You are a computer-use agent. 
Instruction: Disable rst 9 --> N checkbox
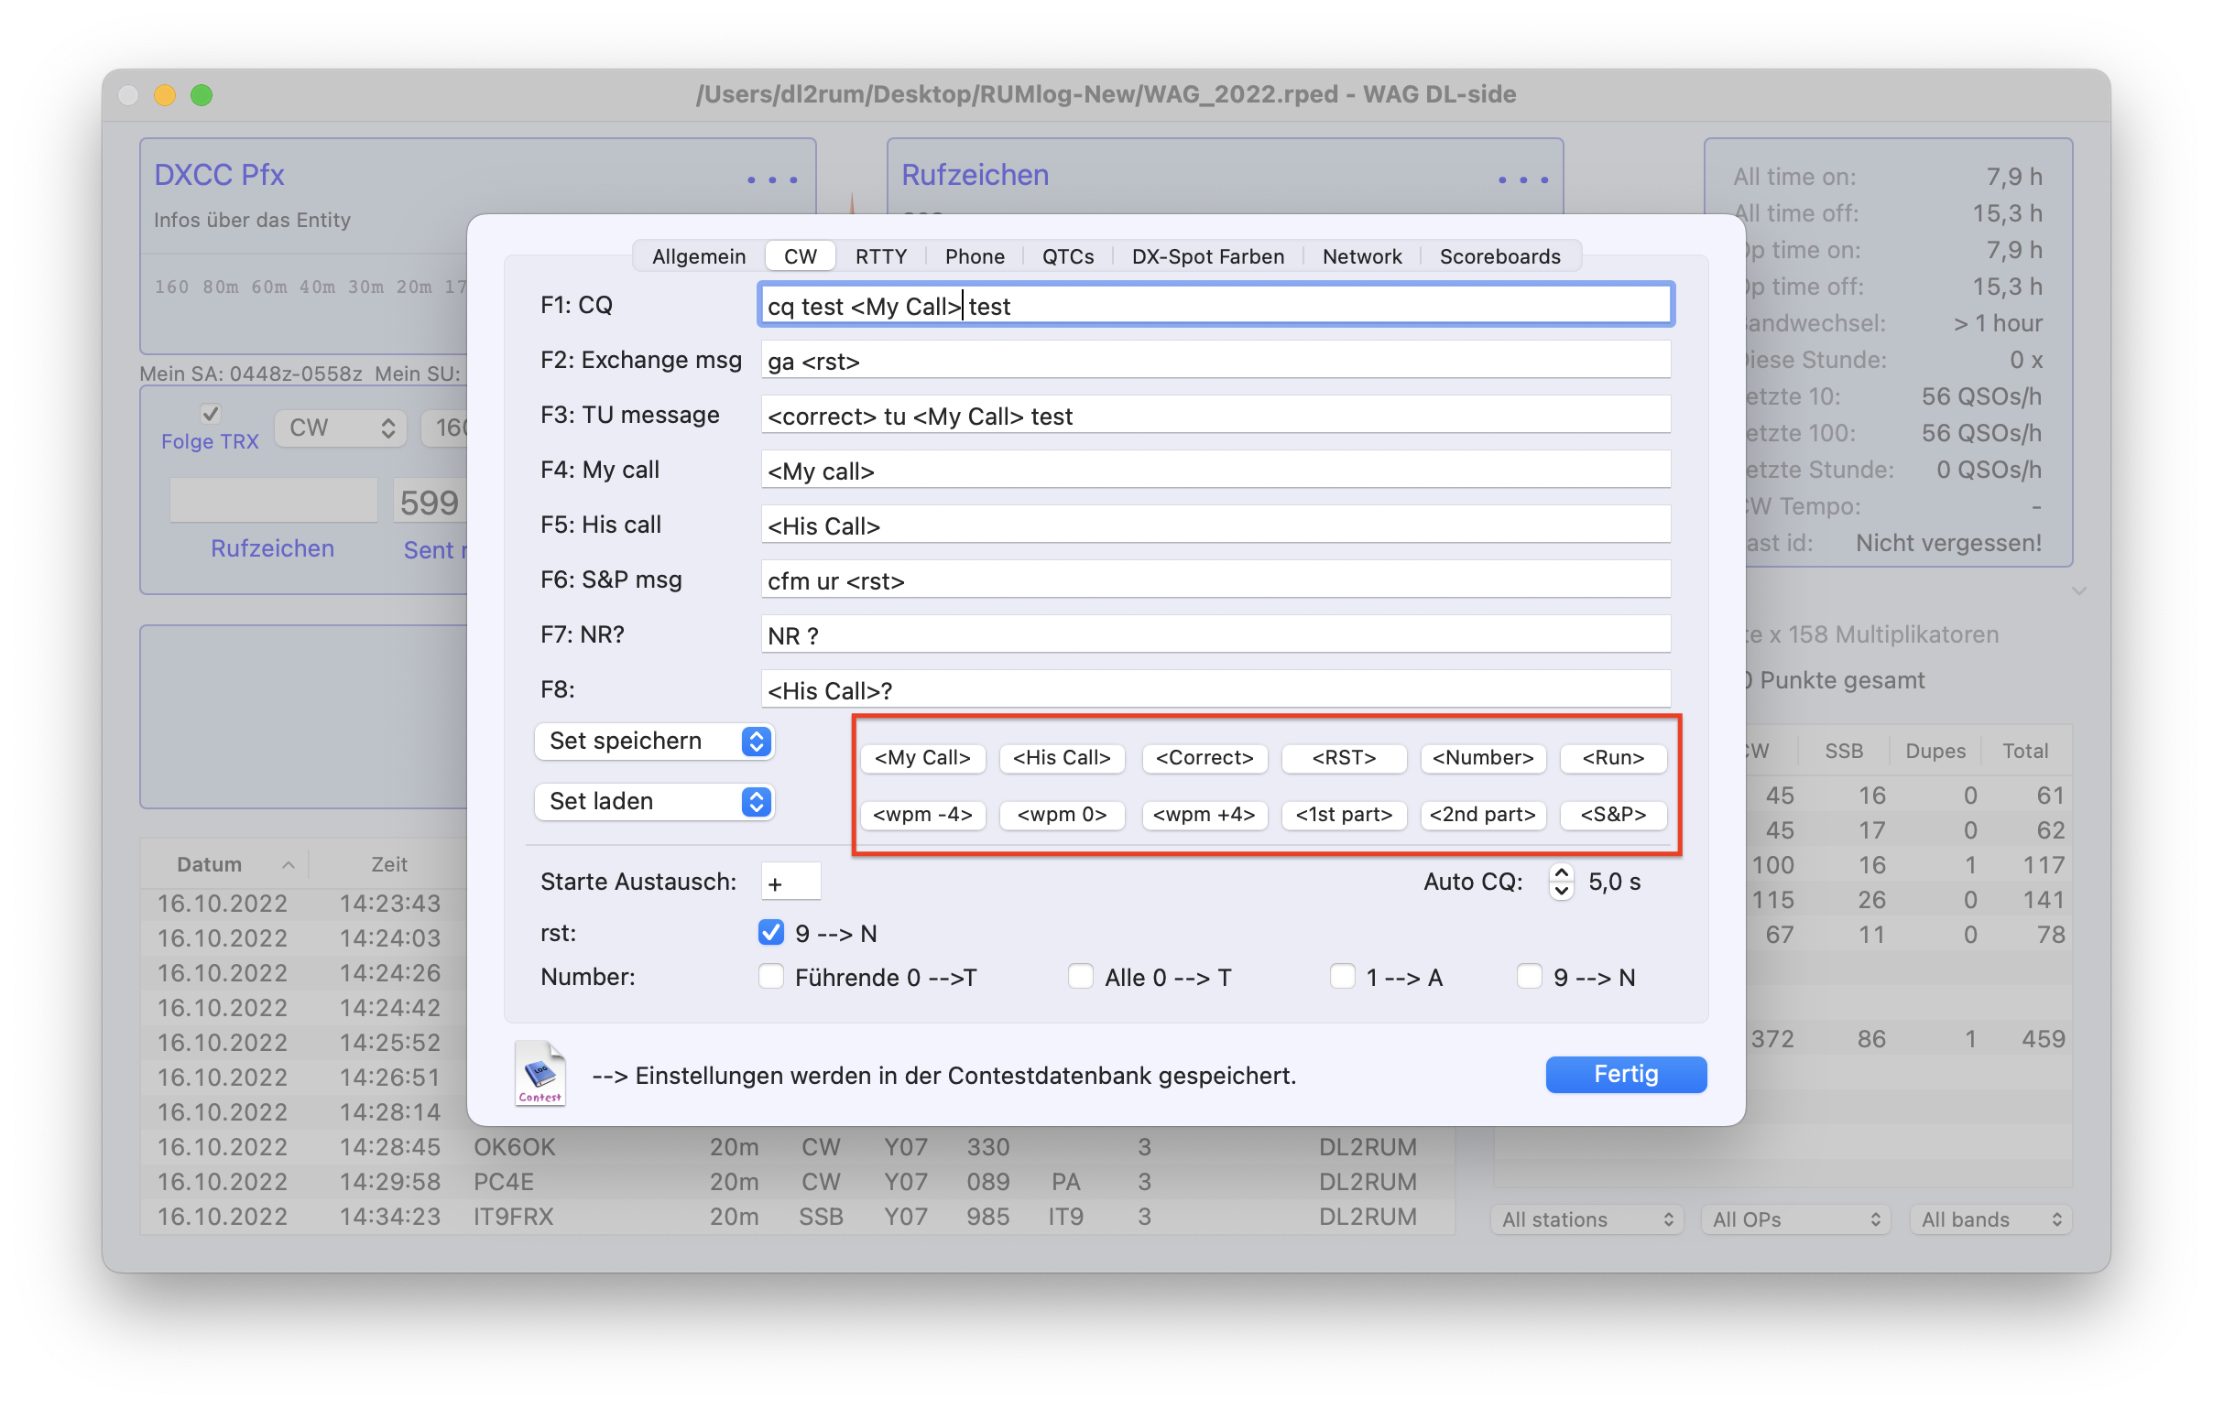pos(771,933)
